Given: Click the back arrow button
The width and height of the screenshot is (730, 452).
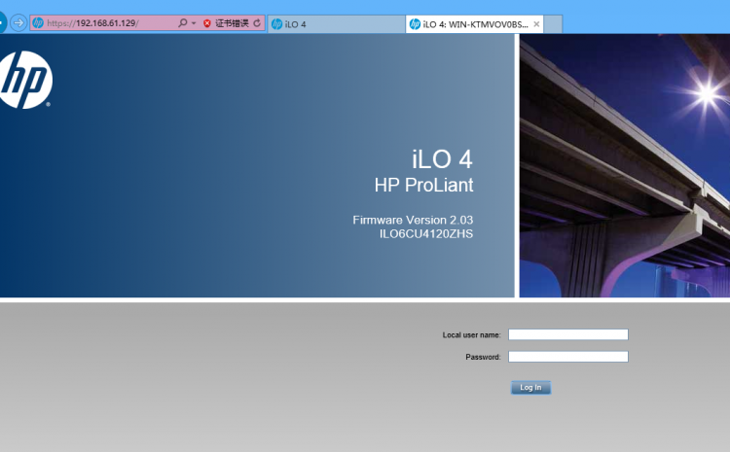Looking at the screenshot, I should 2,22.
